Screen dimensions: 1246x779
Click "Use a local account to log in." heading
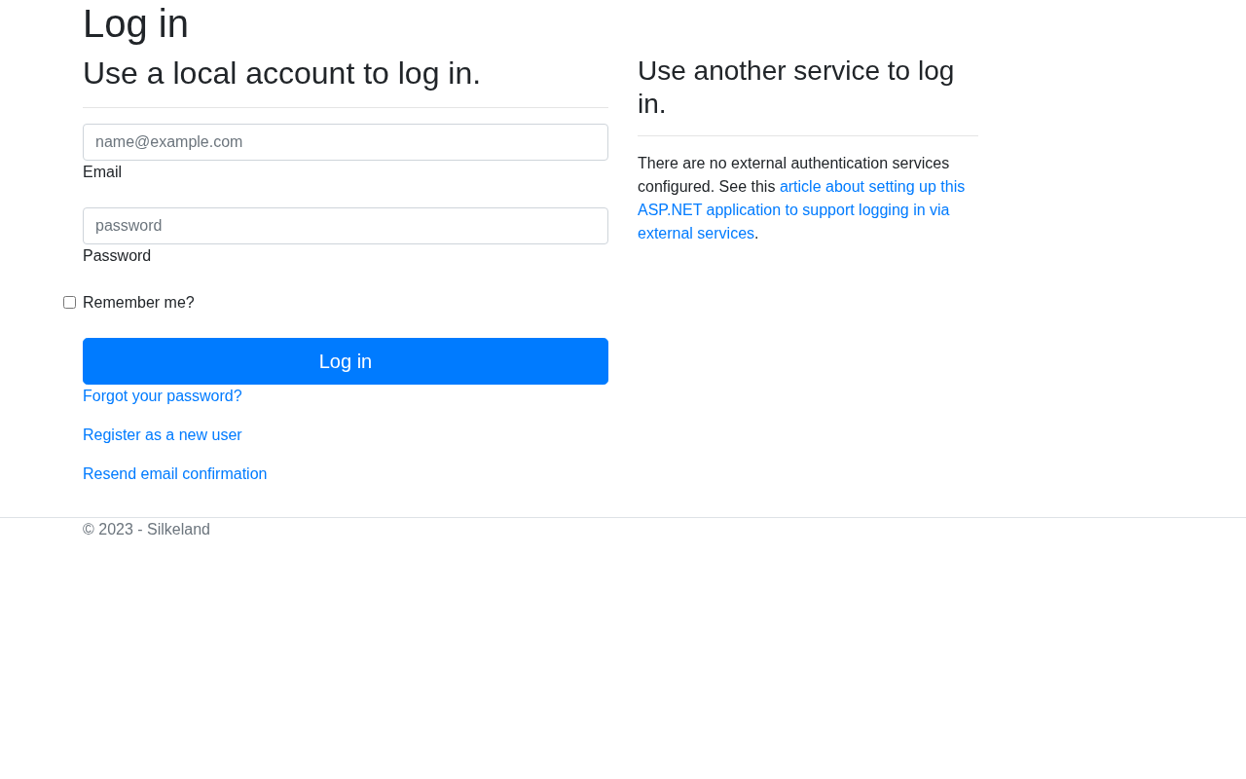click(281, 74)
